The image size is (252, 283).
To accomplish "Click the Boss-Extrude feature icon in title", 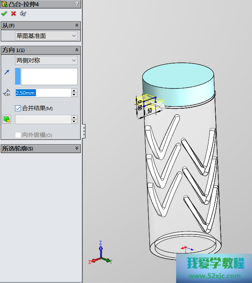I will (4, 4).
